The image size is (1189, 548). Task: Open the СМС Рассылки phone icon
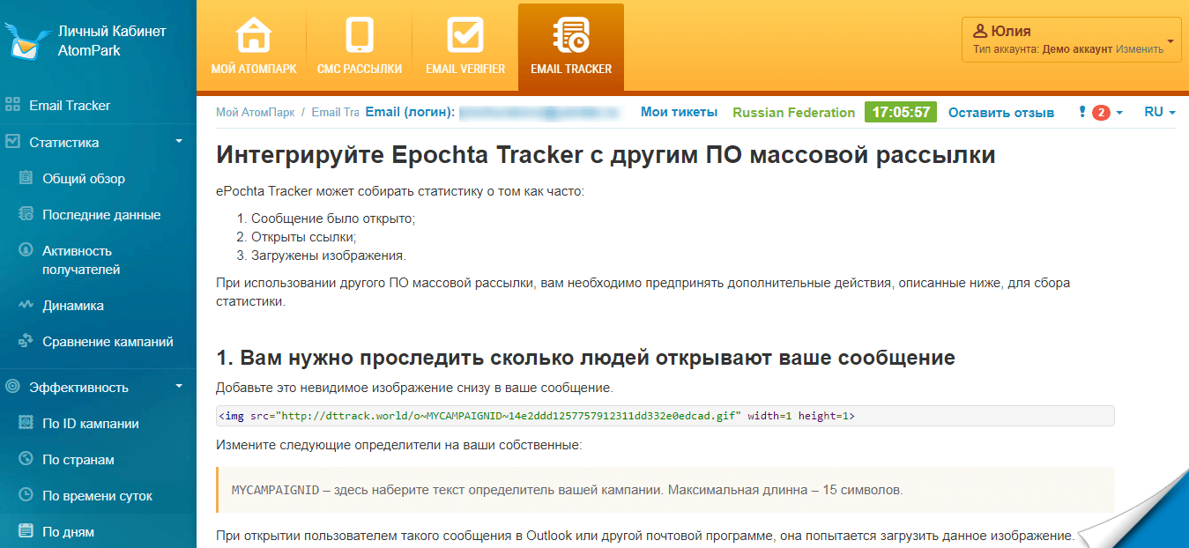(x=360, y=36)
